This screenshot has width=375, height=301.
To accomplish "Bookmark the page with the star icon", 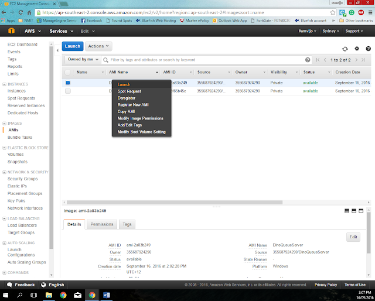I will coord(332,13).
